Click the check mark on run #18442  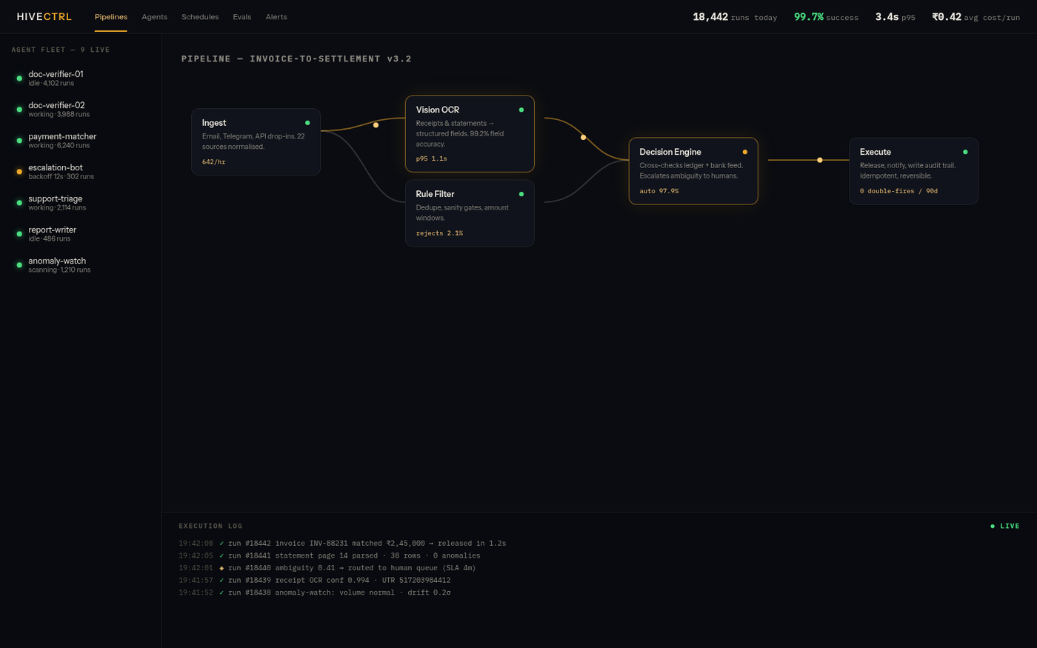(x=221, y=544)
